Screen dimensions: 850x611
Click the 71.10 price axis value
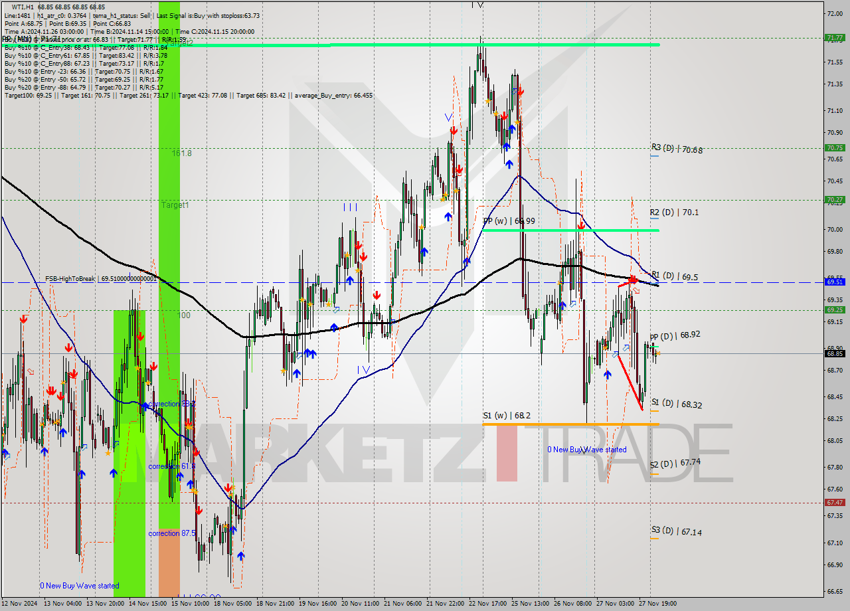pyautogui.click(x=834, y=110)
